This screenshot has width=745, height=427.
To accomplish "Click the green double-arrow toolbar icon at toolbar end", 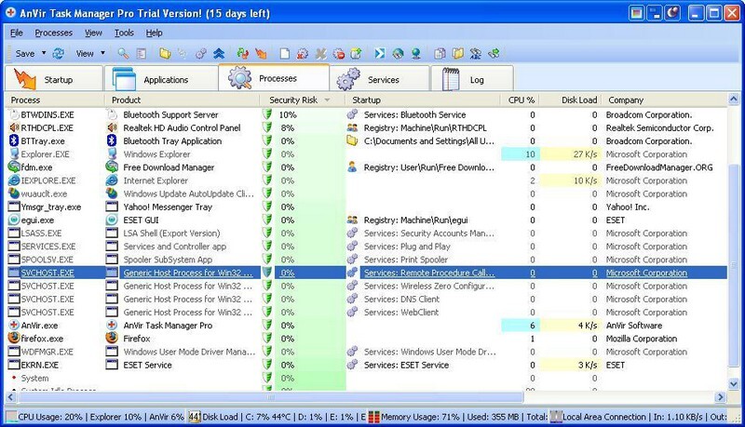I will coord(494,54).
